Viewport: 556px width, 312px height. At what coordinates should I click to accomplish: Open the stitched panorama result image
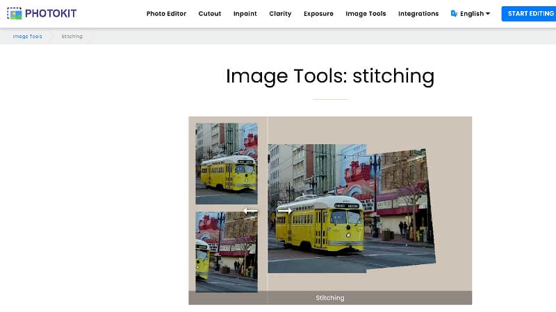coord(352,209)
